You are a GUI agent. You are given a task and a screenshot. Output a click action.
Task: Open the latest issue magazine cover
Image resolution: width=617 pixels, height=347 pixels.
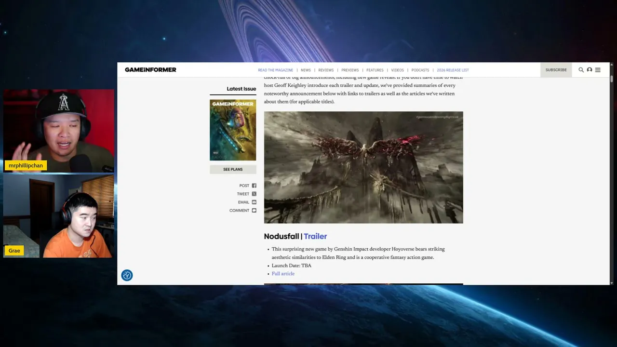[233, 130]
